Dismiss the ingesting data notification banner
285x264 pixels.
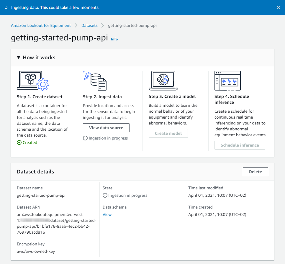(x=278, y=7)
